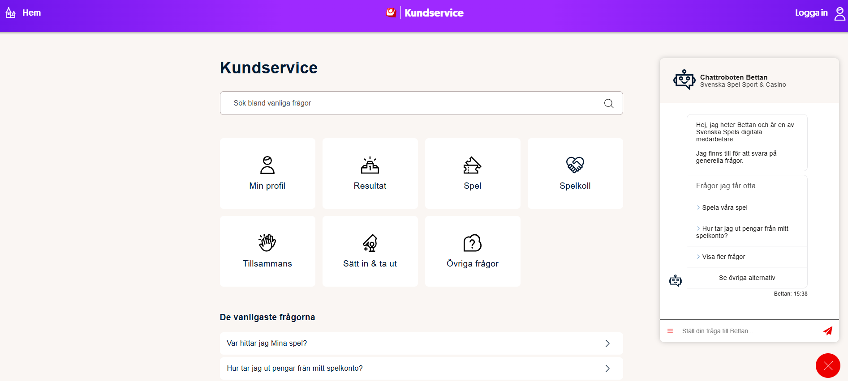Click the Kundservice header title
Viewport: 848px width, 381px height.
point(434,13)
